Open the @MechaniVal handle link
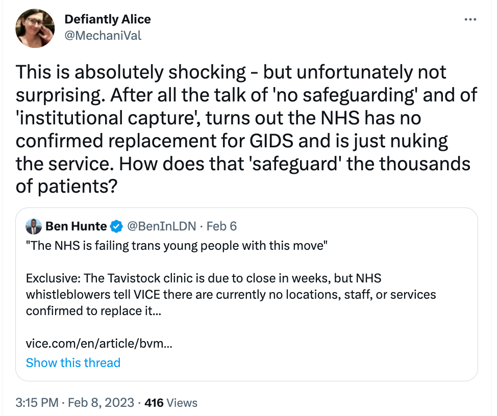The height and width of the screenshot is (416, 497). tap(103, 35)
